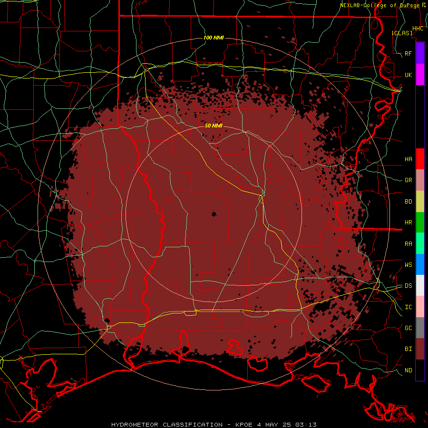Click the RF legend label

[x=408, y=53]
